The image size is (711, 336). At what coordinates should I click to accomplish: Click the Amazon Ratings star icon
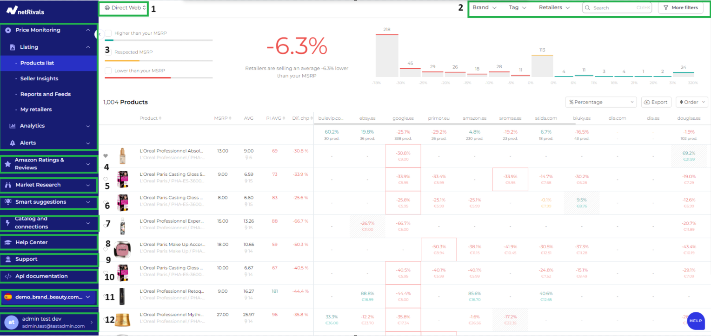8,164
